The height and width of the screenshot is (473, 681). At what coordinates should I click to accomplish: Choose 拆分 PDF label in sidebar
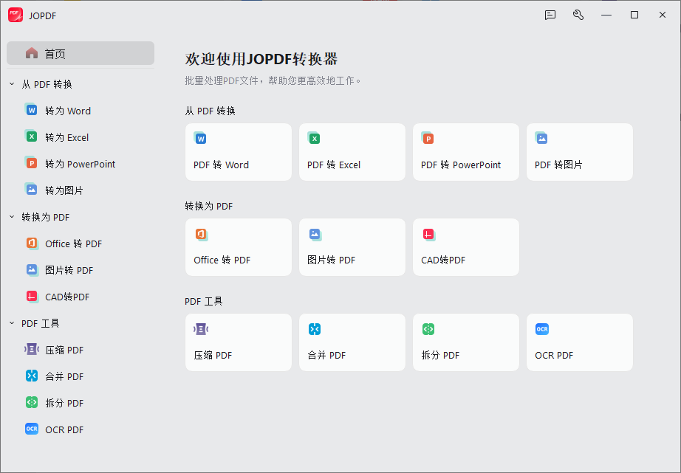(64, 403)
